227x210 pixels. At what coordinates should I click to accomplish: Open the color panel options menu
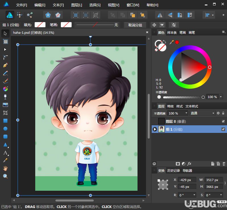click(x=224, y=32)
